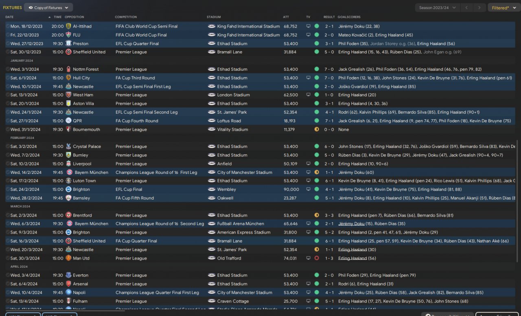This screenshot has width=521, height=316.
Task: Toggle the tick circle on the Brentford row
Action: (7, 215)
